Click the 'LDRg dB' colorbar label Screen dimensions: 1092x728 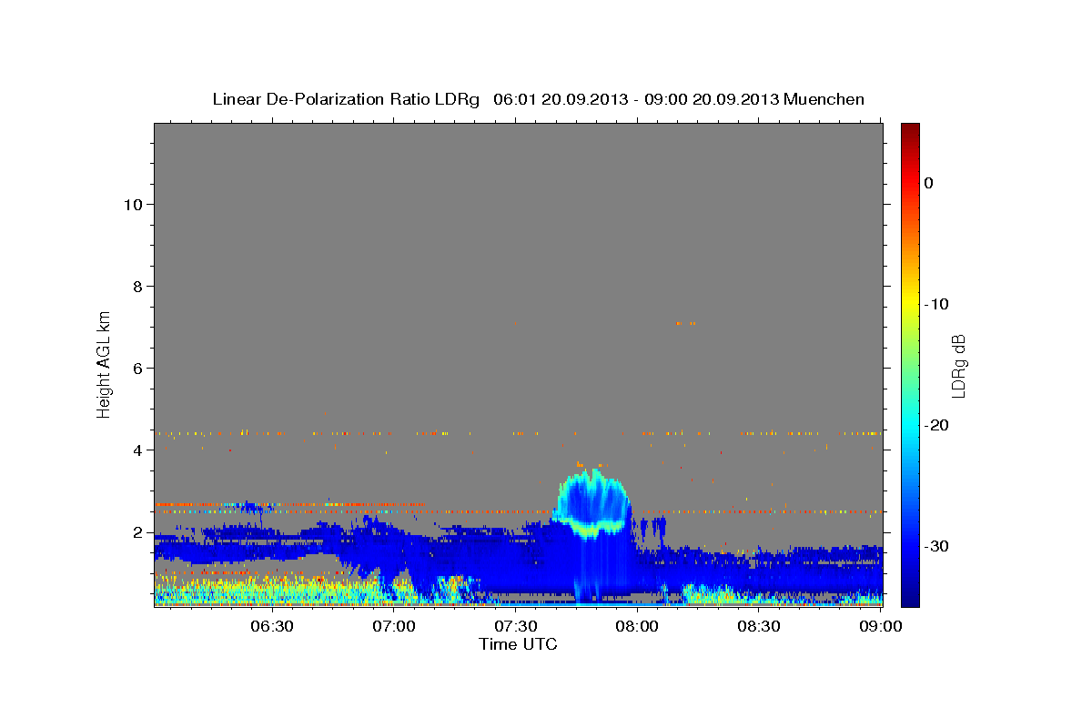pyautogui.click(x=957, y=366)
